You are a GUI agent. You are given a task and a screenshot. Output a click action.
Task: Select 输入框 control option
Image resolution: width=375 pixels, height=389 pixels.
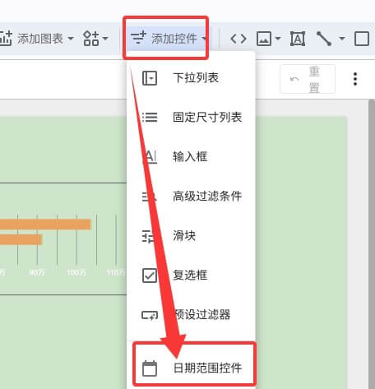click(x=191, y=157)
